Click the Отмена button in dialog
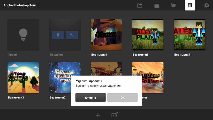Screen dimensions: 213x120 point(90,98)
